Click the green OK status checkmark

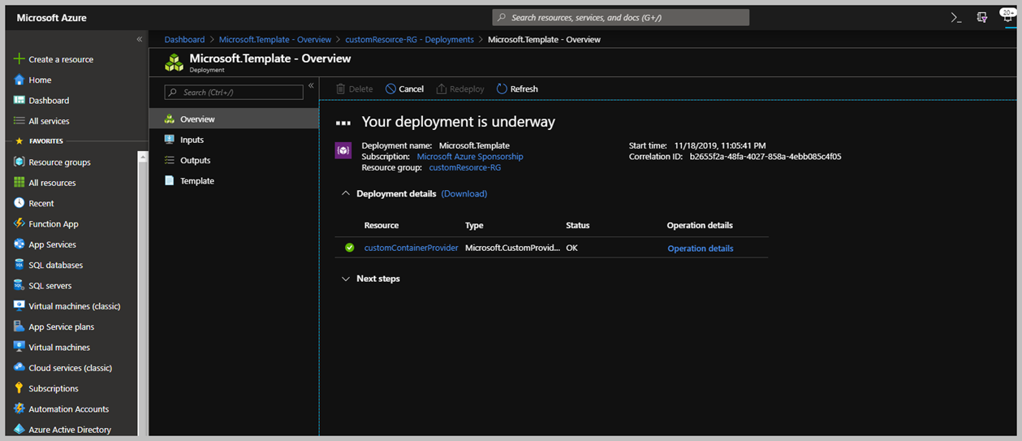349,248
